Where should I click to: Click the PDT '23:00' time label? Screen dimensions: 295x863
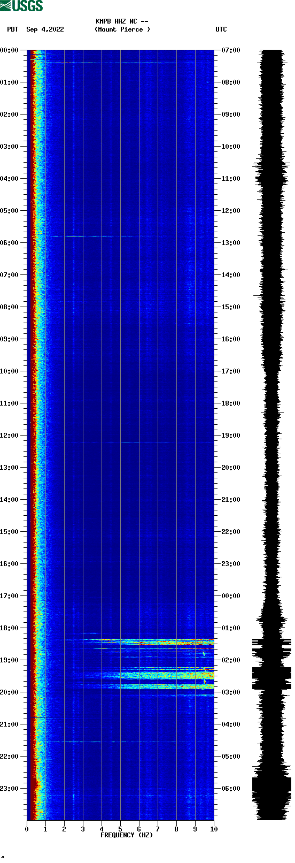click(9, 789)
